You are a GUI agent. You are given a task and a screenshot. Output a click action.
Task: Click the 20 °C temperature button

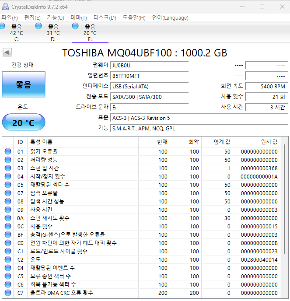pos(24,122)
